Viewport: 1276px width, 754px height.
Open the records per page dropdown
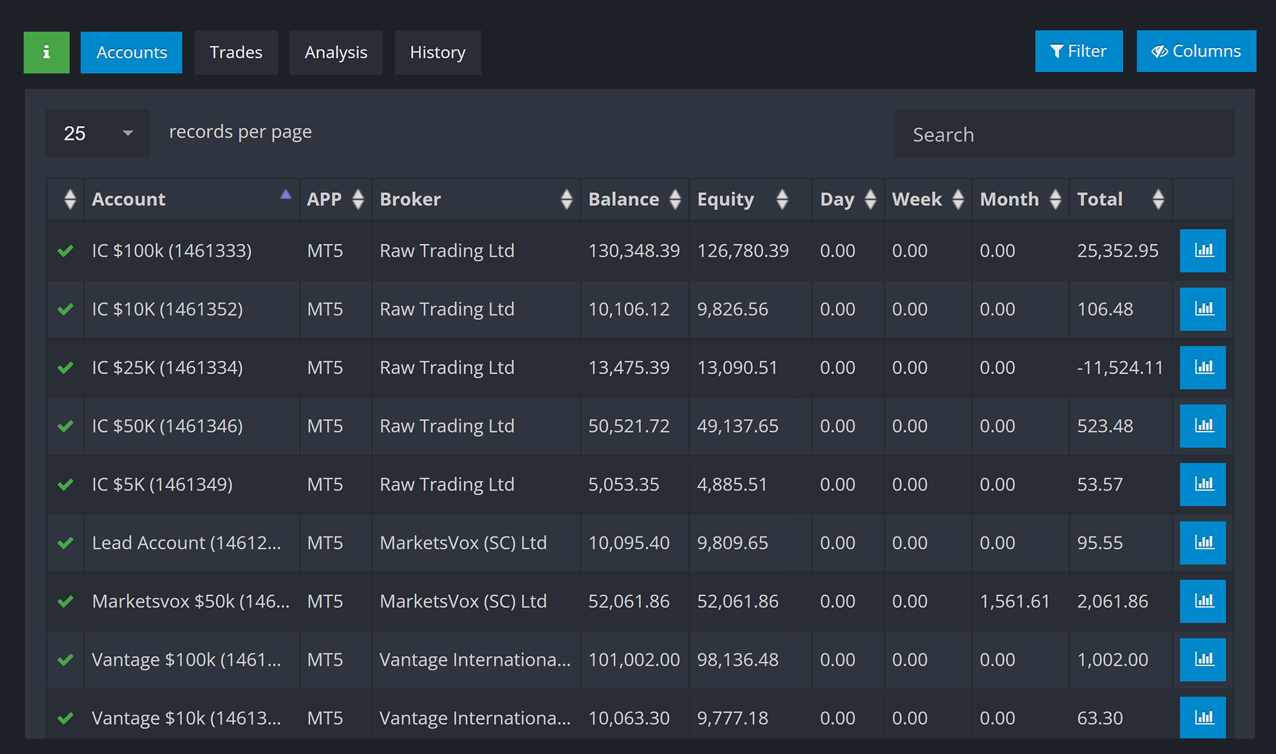click(98, 133)
